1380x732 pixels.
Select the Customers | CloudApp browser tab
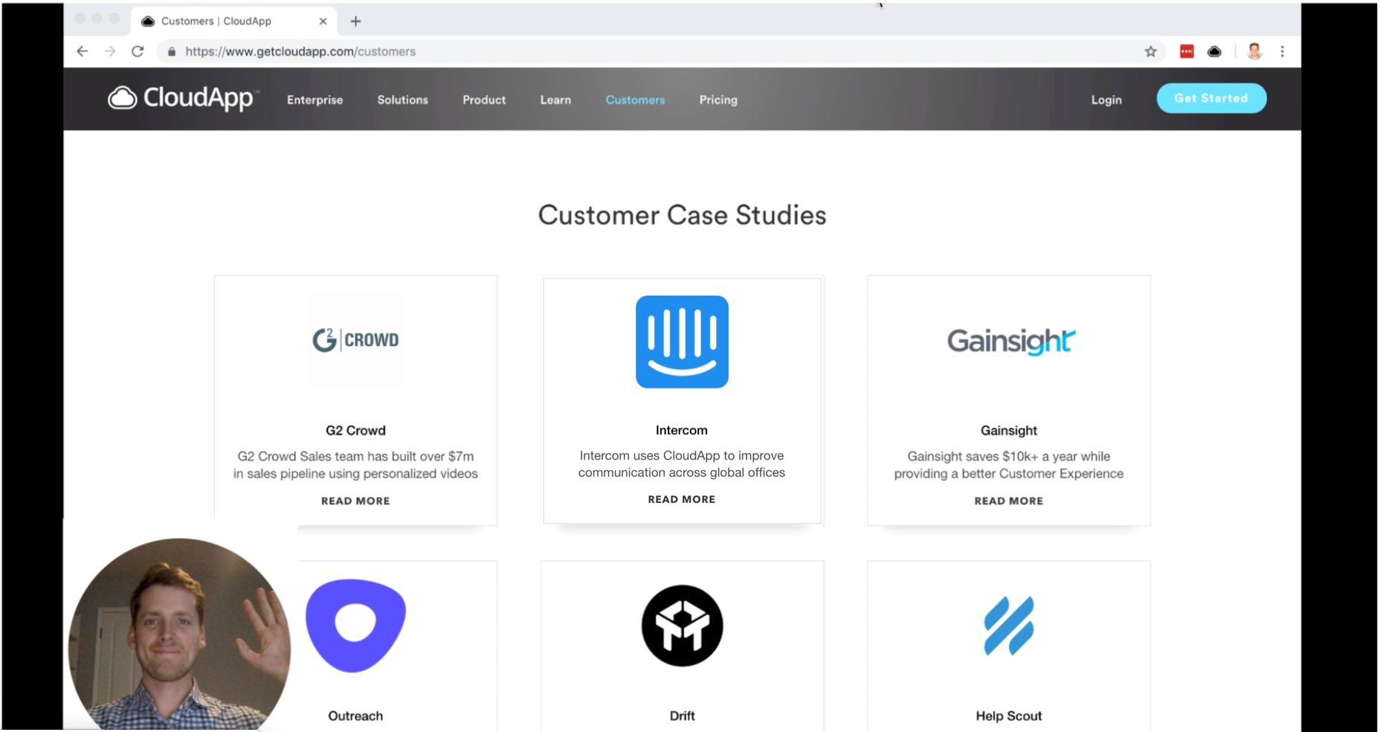234,21
